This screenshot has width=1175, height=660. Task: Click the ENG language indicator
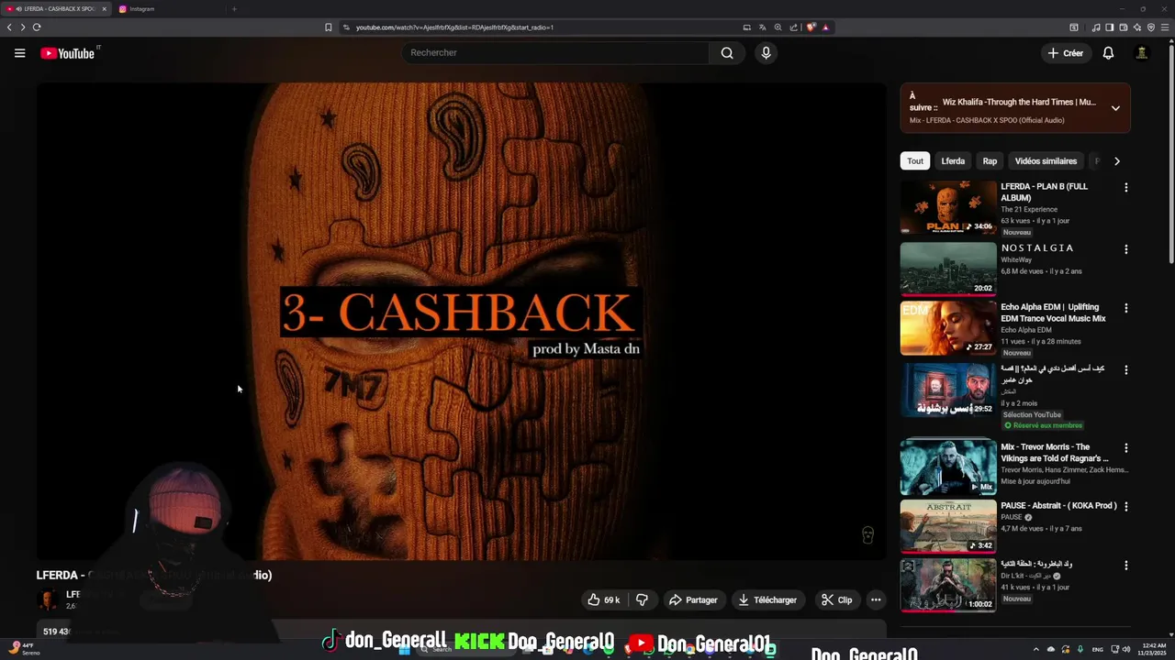(1097, 649)
